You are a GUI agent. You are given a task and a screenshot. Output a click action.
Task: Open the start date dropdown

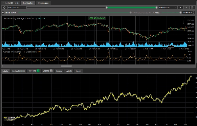[x=17, y=8]
